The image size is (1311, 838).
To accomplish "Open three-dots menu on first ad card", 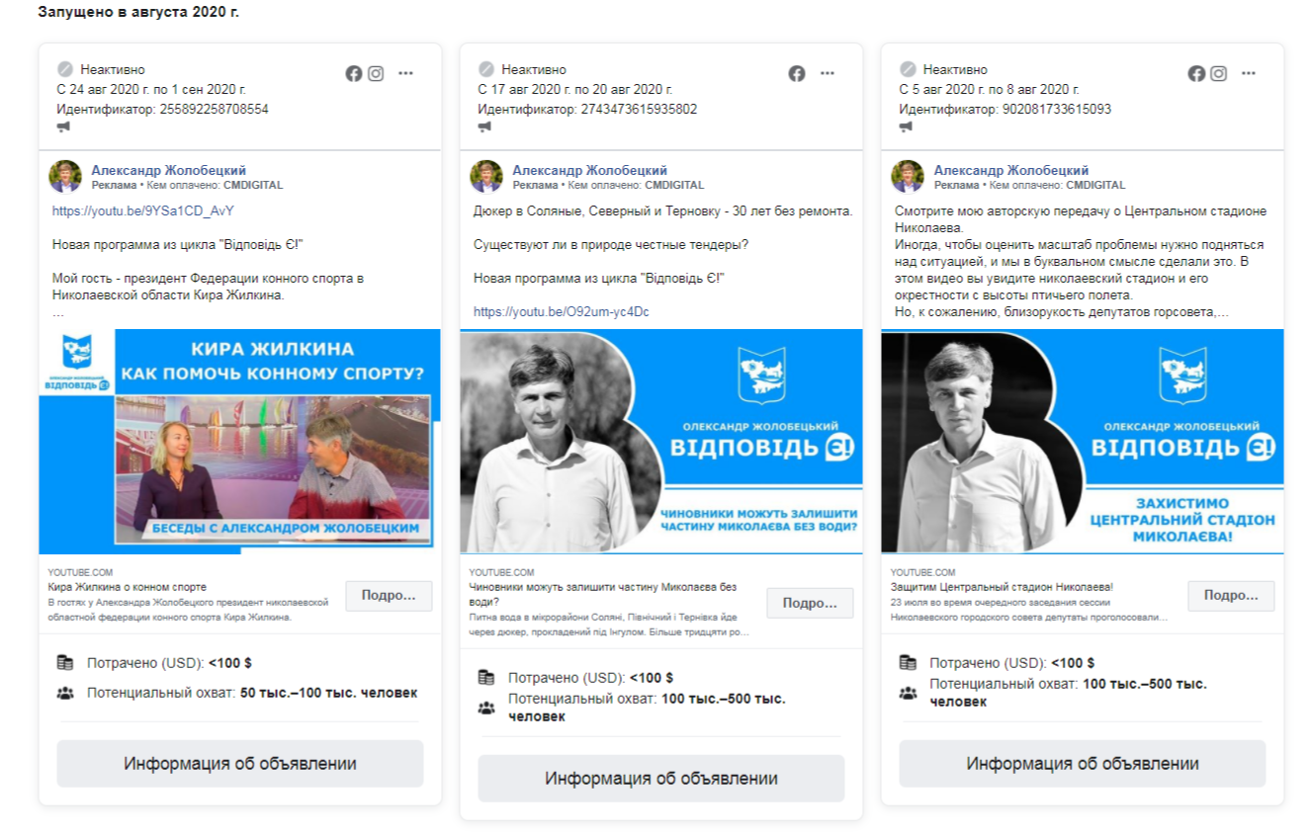I will pyautogui.click(x=405, y=73).
